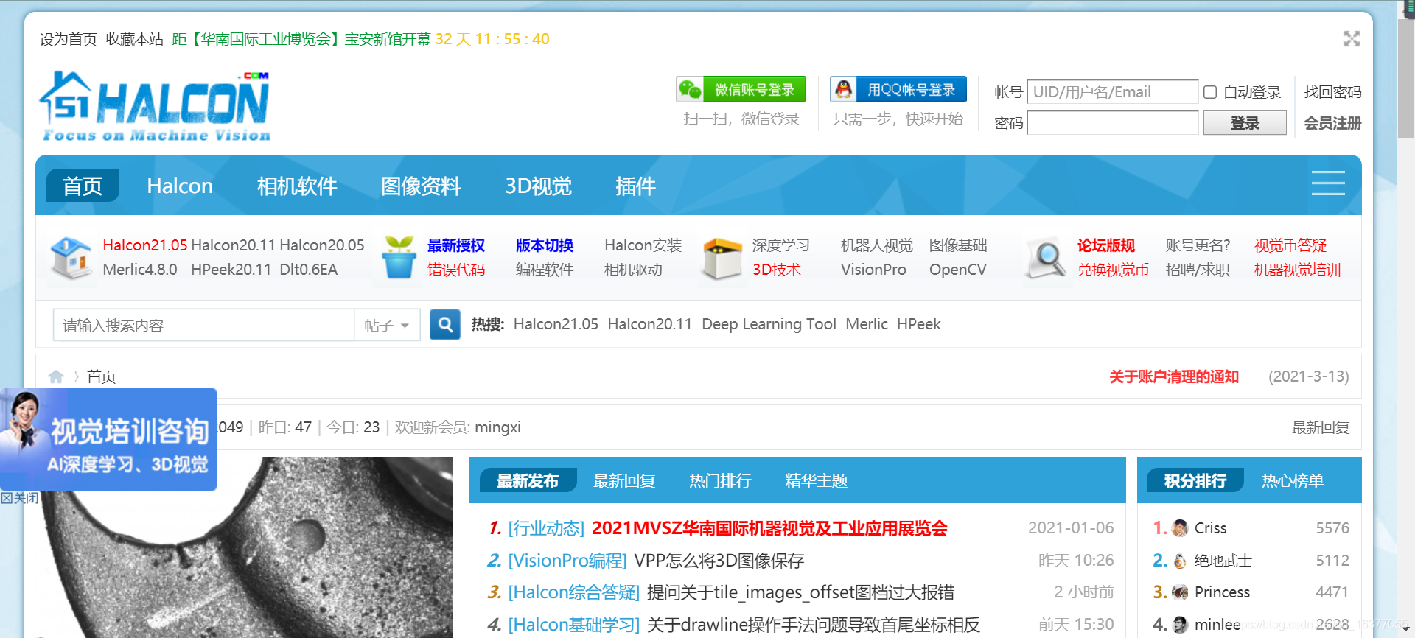Screen dimensions: 1415x638
Task: Open the Halcon nav tab
Action: pos(180,186)
